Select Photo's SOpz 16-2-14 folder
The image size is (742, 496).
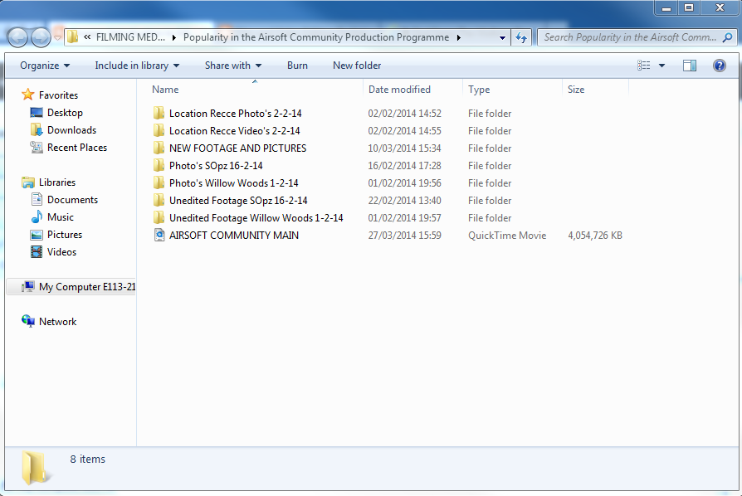(216, 166)
